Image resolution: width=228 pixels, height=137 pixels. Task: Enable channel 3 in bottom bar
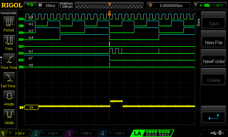(81, 133)
